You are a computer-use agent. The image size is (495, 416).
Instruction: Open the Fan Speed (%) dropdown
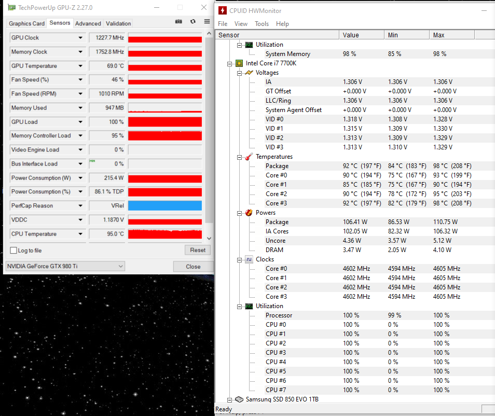[x=80, y=80]
